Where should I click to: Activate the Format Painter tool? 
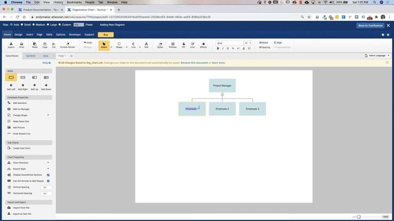68,45
